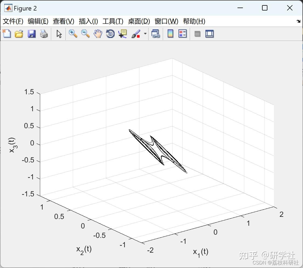This screenshot has height=268, width=303.
Task: Minimize the Figure 2 window
Action: point(240,8)
